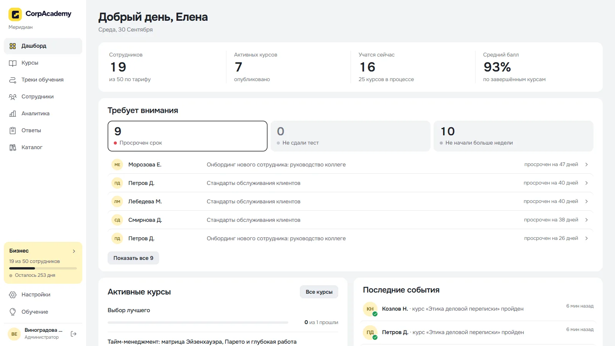Click the Средний балл 93% stat card
The width and height of the screenshot is (615, 346).
[538, 67]
